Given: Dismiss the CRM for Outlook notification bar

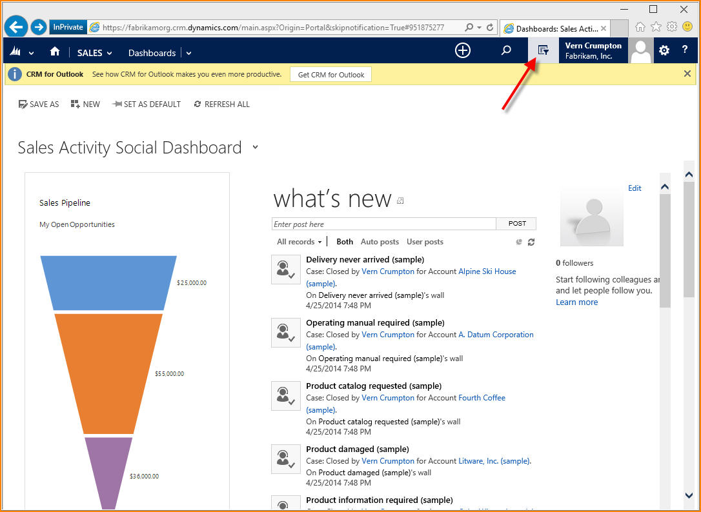Looking at the screenshot, I should click(687, 74).
